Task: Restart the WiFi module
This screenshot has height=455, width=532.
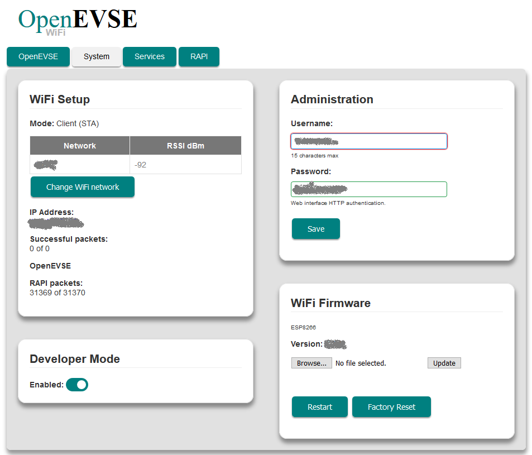Action: tap(320, 407)
